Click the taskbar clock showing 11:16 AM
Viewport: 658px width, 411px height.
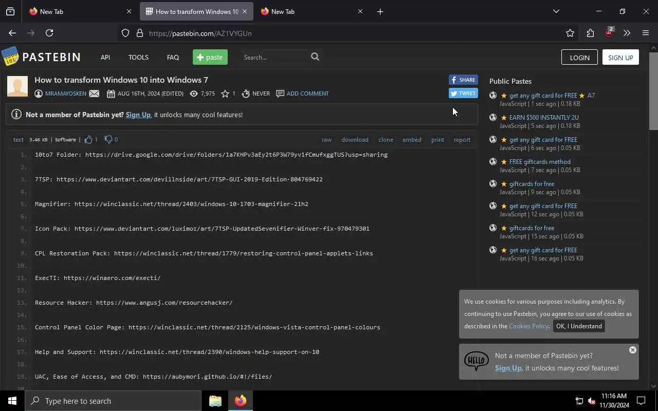(x=614, y=401)
